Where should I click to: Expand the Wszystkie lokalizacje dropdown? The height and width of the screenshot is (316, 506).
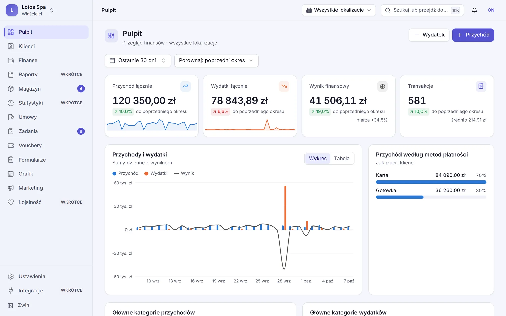[x=339, y=10]
